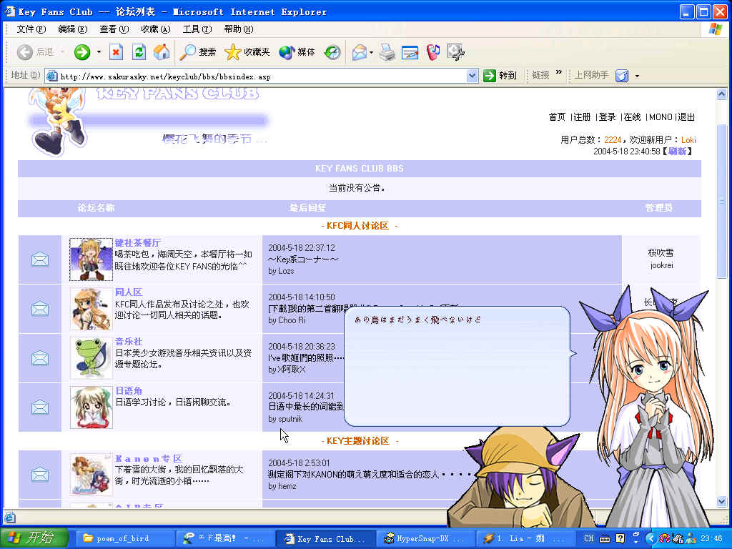Click the MONO link

click(661, 117)
